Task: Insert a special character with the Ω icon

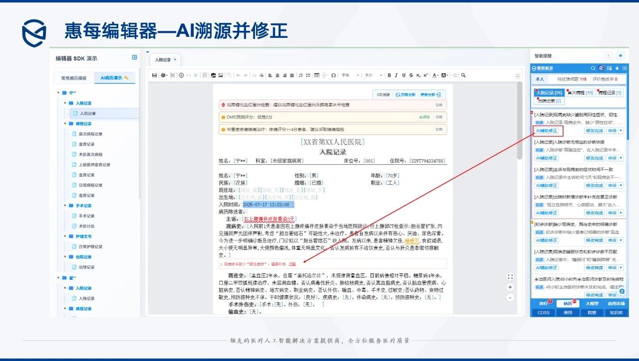Action: click(333, 76)
